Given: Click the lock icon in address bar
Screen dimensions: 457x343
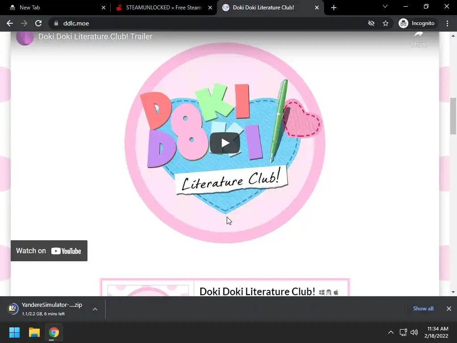Looking at the screenshot, I should [x=56, y=23].
